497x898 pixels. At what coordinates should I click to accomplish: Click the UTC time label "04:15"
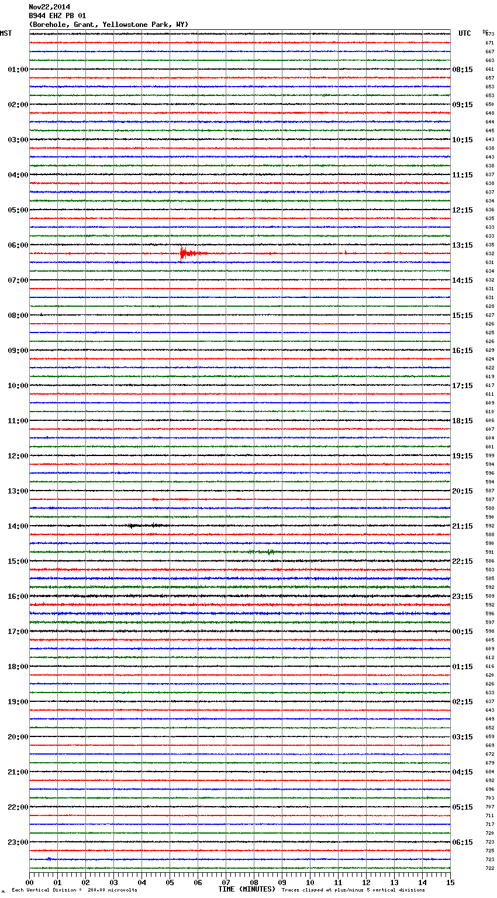[x=463, y=772]
